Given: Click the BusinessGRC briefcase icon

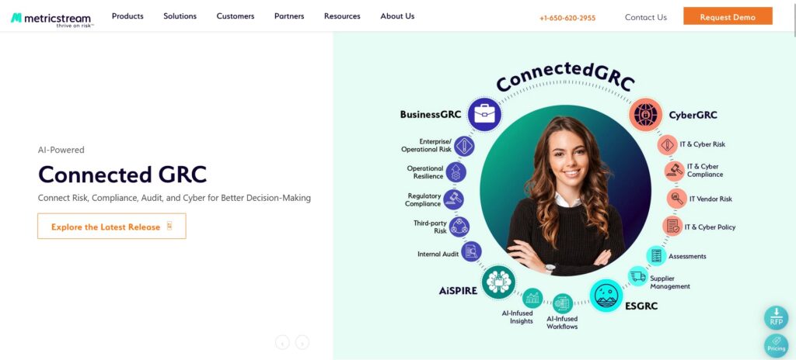Looking at the screenshot, I should (x=484, y=114).
